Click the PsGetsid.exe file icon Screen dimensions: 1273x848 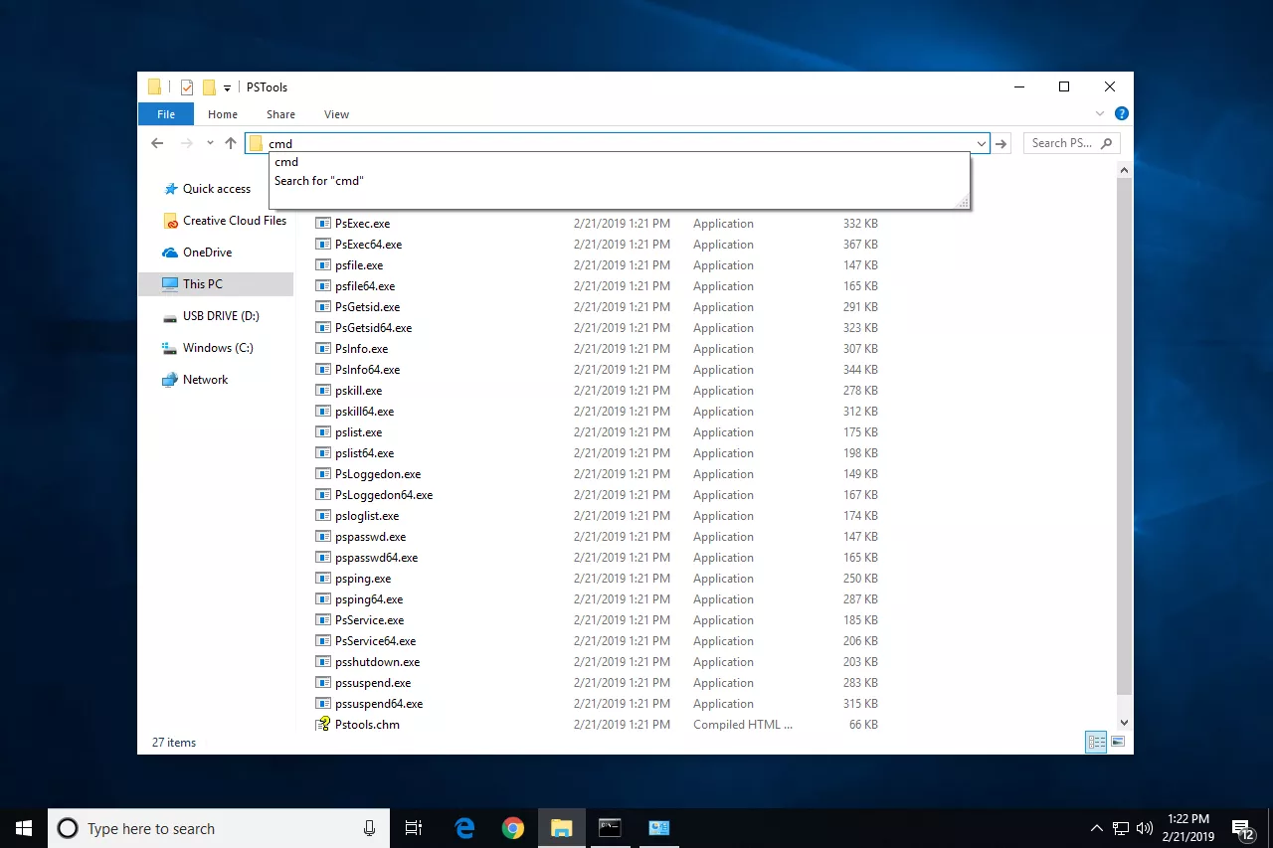pos(322,307)
